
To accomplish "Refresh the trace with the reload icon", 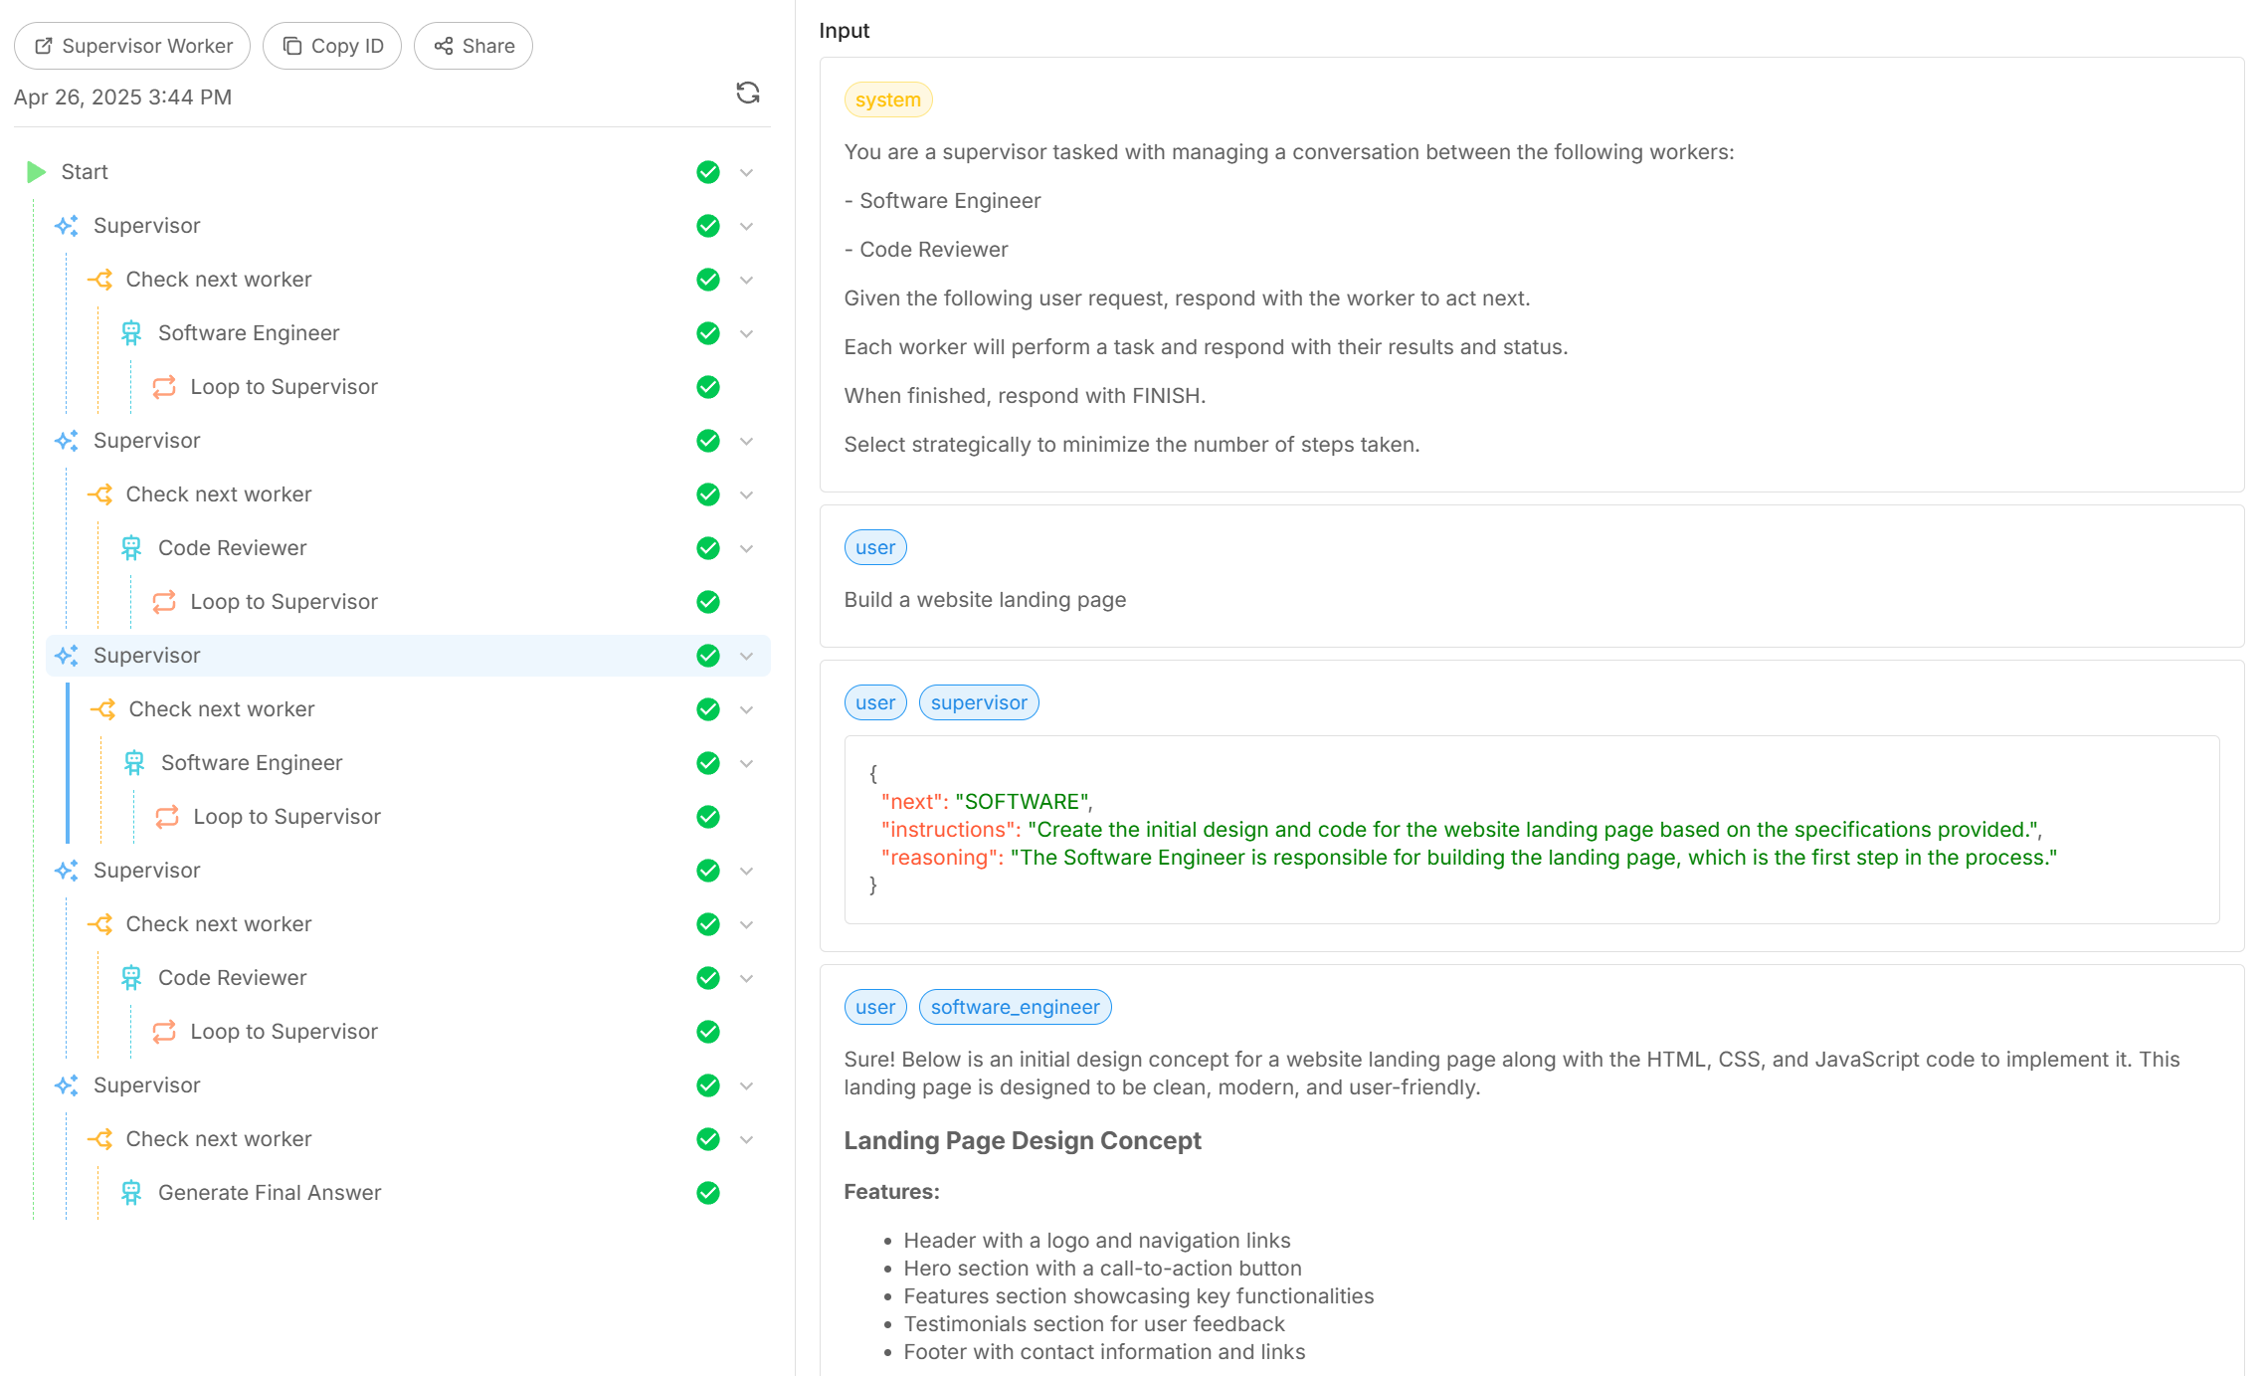I will pos(748,94).
